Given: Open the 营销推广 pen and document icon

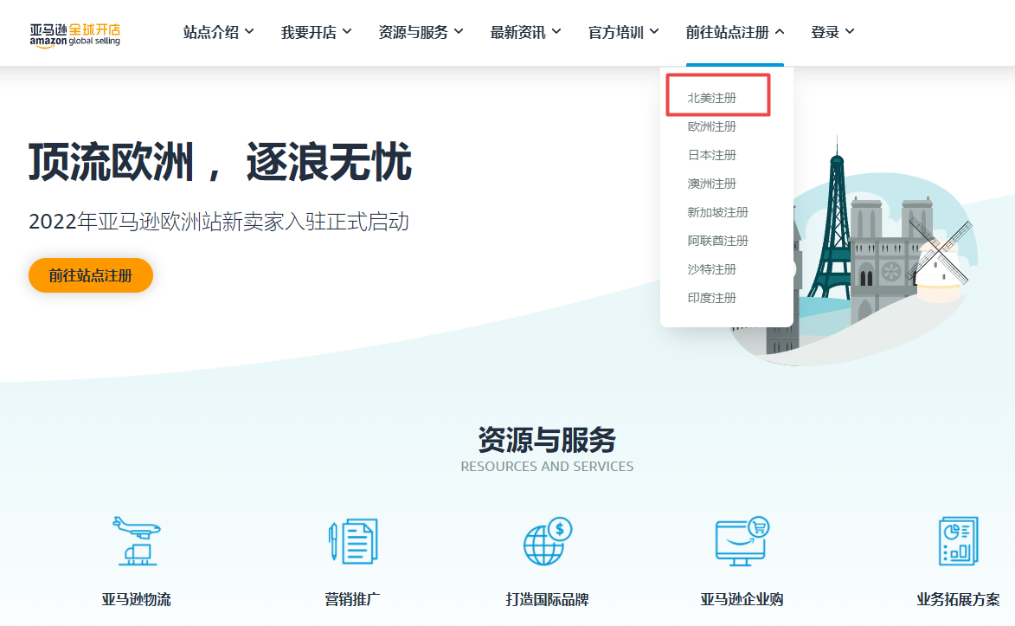Looking at the screenshot, I should pos(353,541).
